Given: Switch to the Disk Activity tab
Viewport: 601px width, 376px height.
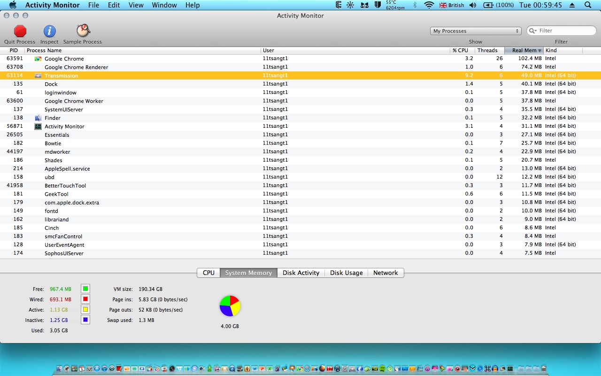Looking at the screenshot, I should tap(301, 273).
